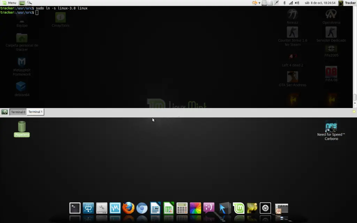Open the Papelera trash desktop icon
Image resolution: width=357 pixels, height=223 pixels.
(x=22, y=129)
